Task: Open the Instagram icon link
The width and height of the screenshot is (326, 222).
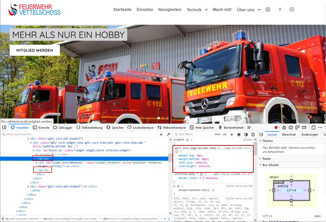Action: 292,9
